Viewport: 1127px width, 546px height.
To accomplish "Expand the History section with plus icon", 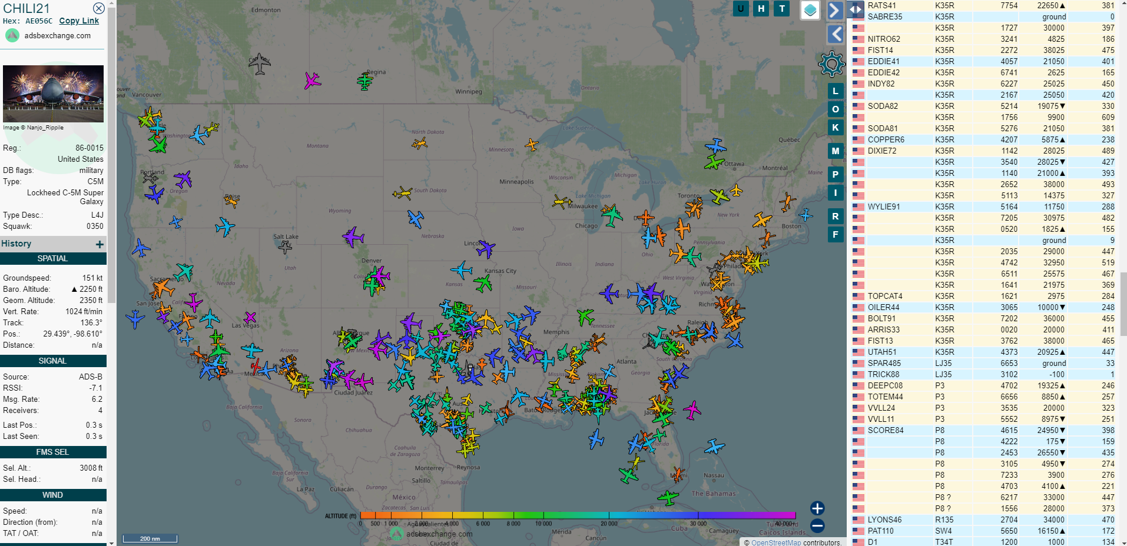I will tap(100, 244).
